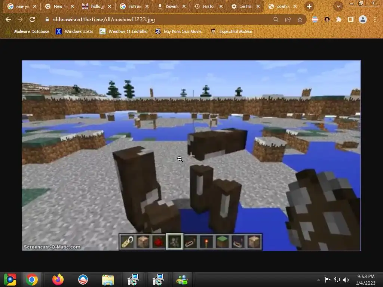
Task: Open the Start menu
Action: (x=10, y=280)
